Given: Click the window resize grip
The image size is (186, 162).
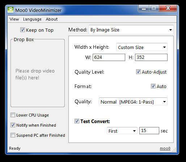Looking at the screenshot, I should [x=174, y=150].
